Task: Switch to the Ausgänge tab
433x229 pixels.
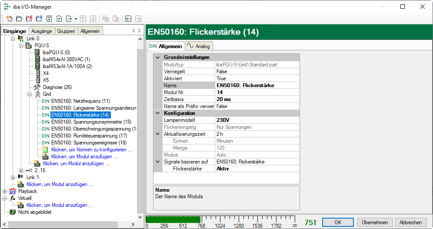Action: 42,31
